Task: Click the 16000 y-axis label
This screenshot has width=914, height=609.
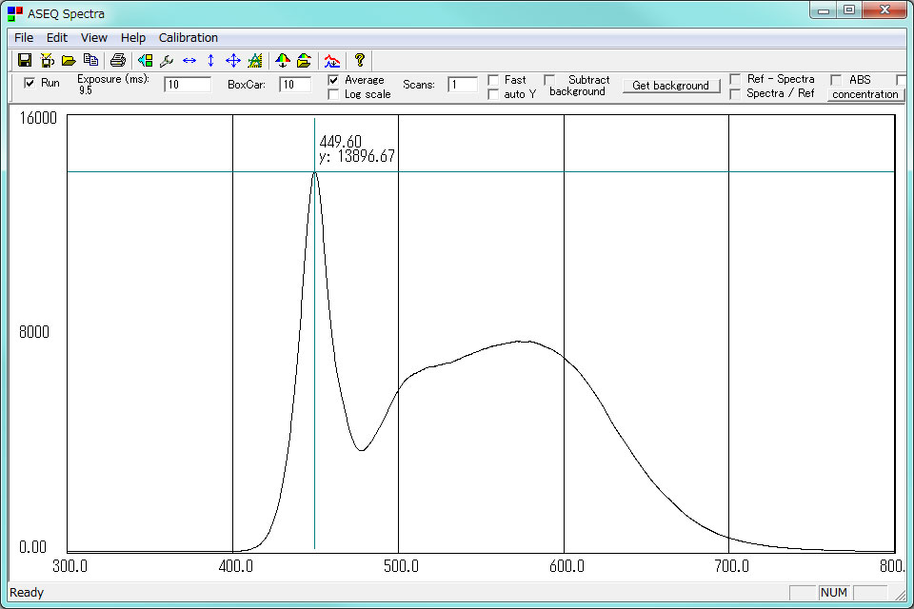Action: pos(38,118)
